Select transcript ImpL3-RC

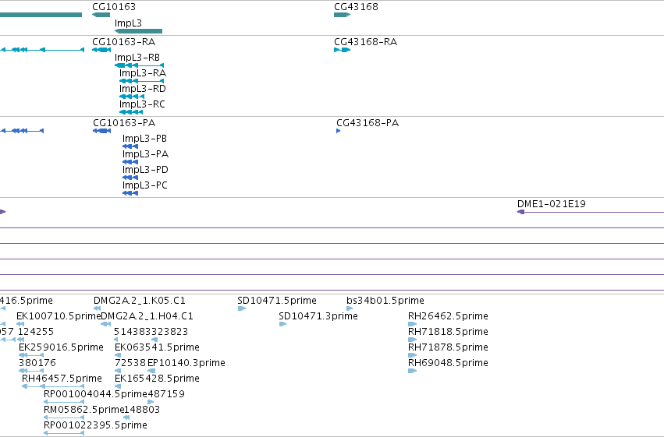click(142, 104)
